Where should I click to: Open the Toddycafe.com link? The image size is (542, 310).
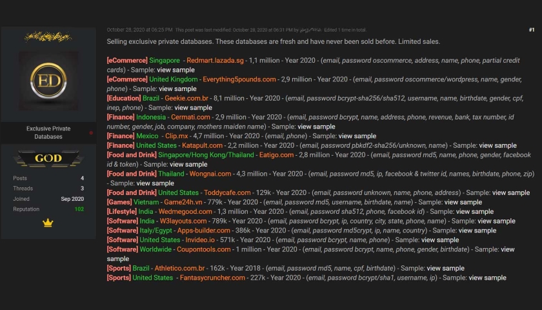coord(227,192)
